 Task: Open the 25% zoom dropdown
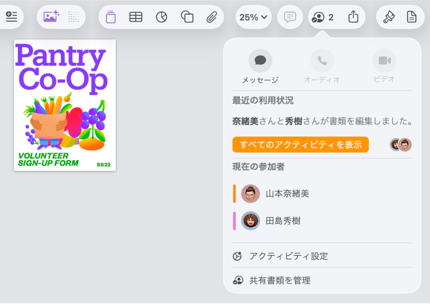point(253,17)
